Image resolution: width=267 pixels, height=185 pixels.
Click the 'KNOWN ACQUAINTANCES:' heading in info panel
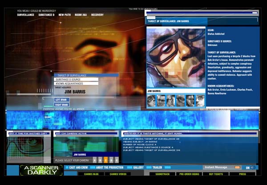click(221, 86)
